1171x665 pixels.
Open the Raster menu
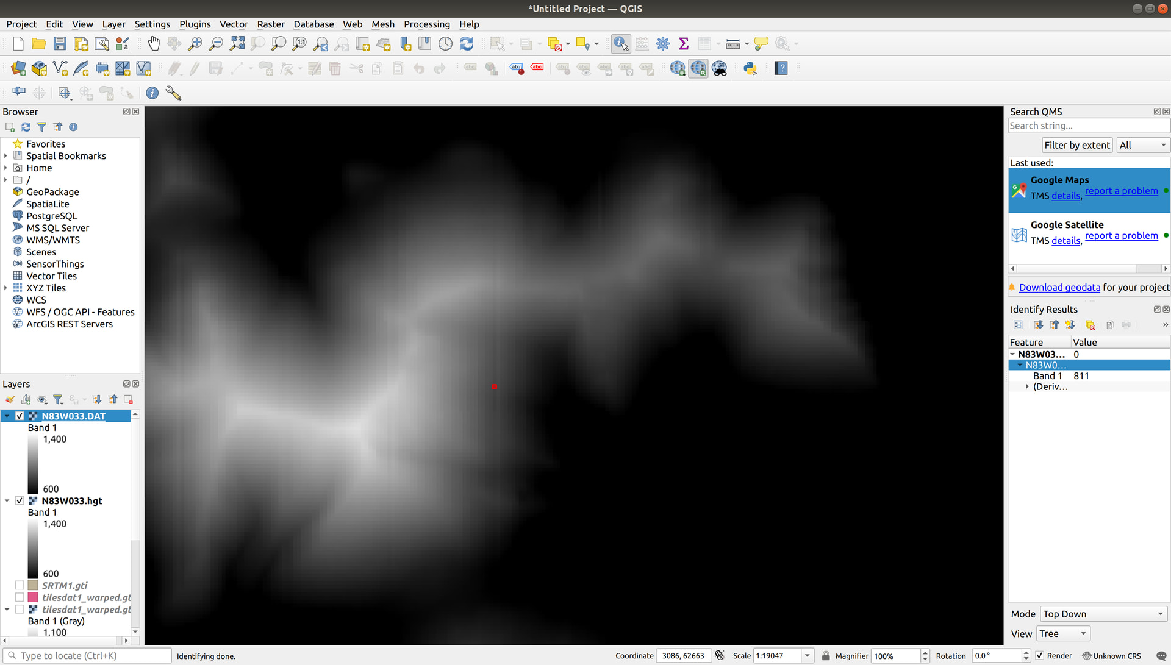[x=270, y=24]
